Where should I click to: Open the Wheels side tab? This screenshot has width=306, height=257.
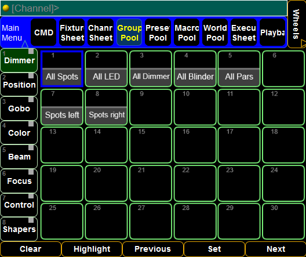coord(297,24)
